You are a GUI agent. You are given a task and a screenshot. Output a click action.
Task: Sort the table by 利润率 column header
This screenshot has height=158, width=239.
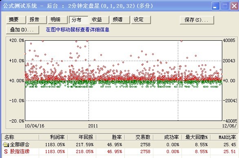(x=53, y=137)
